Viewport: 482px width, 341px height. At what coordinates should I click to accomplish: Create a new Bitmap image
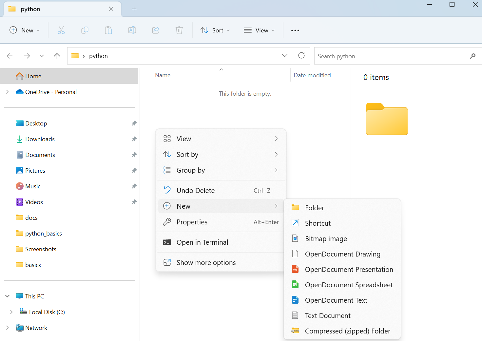point(342,239)
